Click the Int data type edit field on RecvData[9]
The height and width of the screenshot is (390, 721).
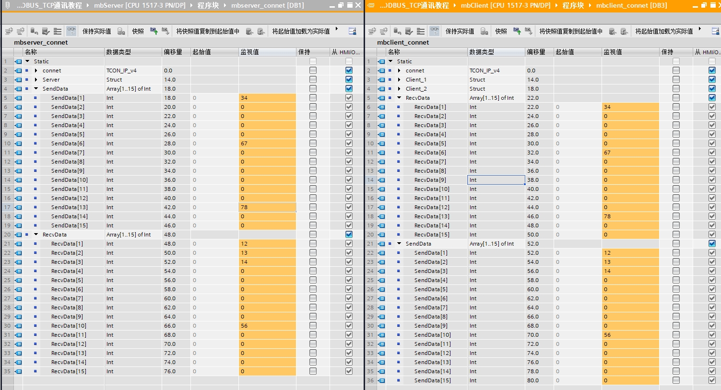coord(496,180)
